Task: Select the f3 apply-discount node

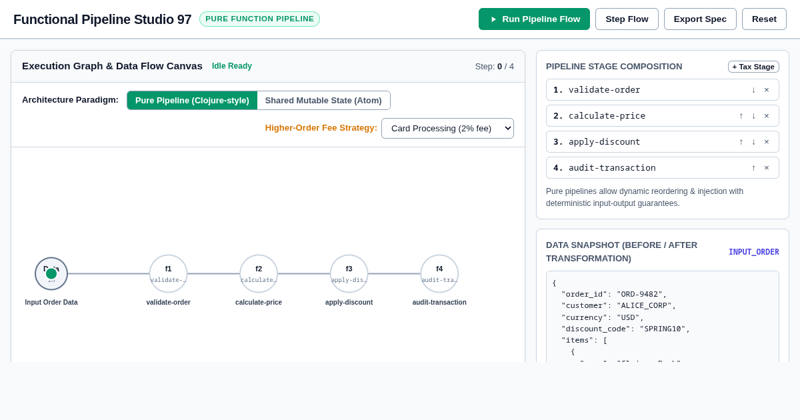Action: pyautogui.click(x=349, y=273)
